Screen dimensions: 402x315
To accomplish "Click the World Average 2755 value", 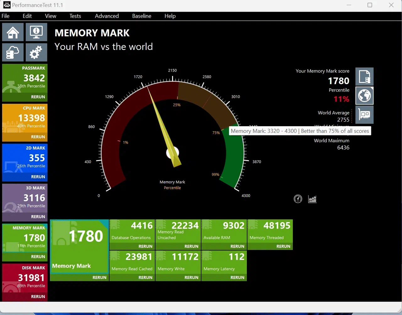I will [x=343, y=120].
